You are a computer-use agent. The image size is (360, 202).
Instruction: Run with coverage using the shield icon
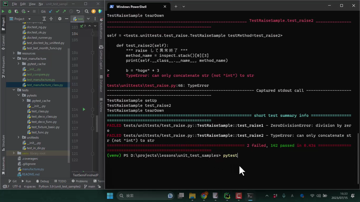click(16, 11)
